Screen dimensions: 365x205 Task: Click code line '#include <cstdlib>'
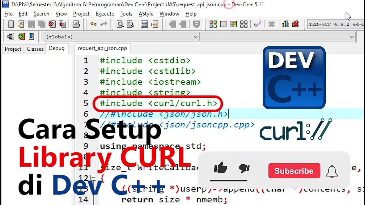148,71
